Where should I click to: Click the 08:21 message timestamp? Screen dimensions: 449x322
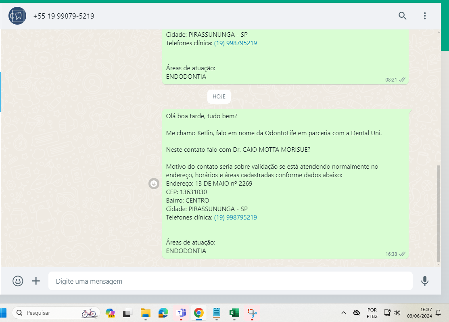point(391,79)
